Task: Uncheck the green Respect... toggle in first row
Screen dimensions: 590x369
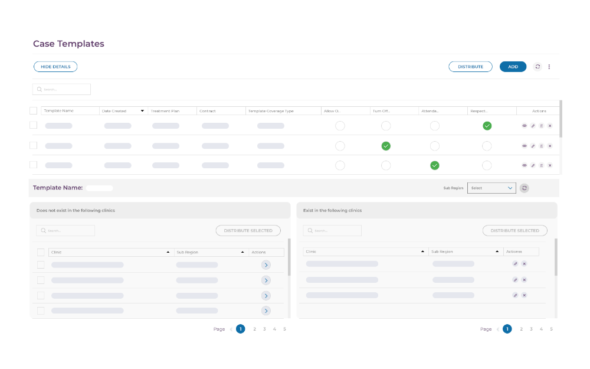Action: point(487,126)
